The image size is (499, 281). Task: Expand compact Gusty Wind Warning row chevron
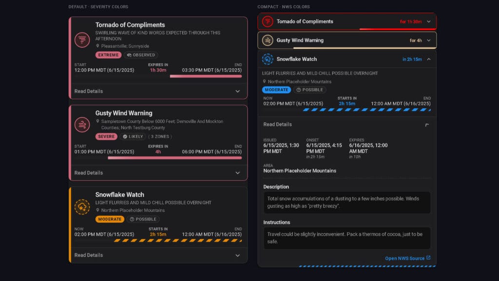429,40
